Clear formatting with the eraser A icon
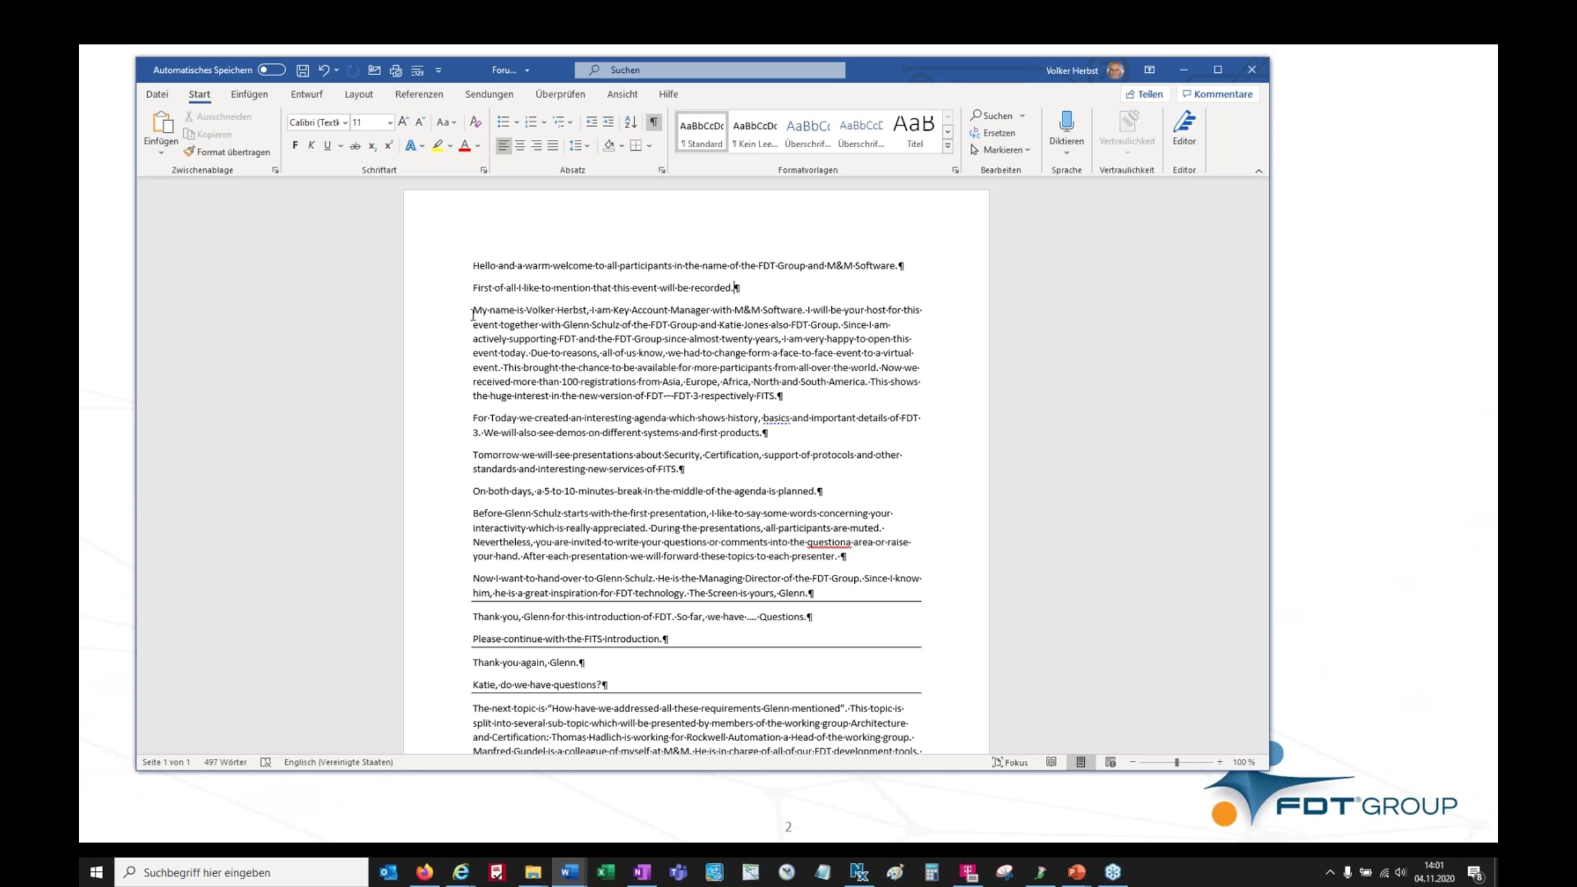This screenshot has width=1577, height=887. point(476,122)
